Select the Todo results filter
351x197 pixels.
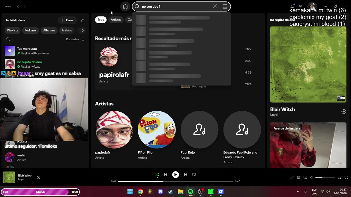[x=101, y=20]
